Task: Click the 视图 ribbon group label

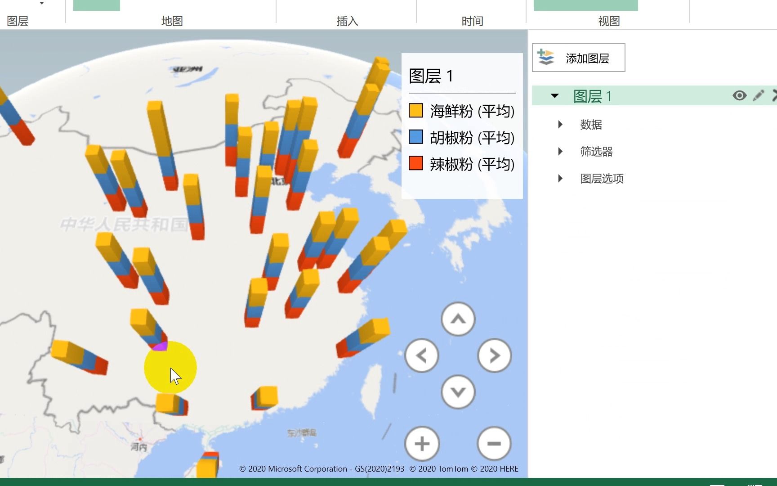Action: [609, 21]
